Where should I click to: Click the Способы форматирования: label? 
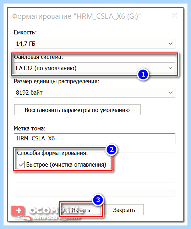(x=52, y=153)
